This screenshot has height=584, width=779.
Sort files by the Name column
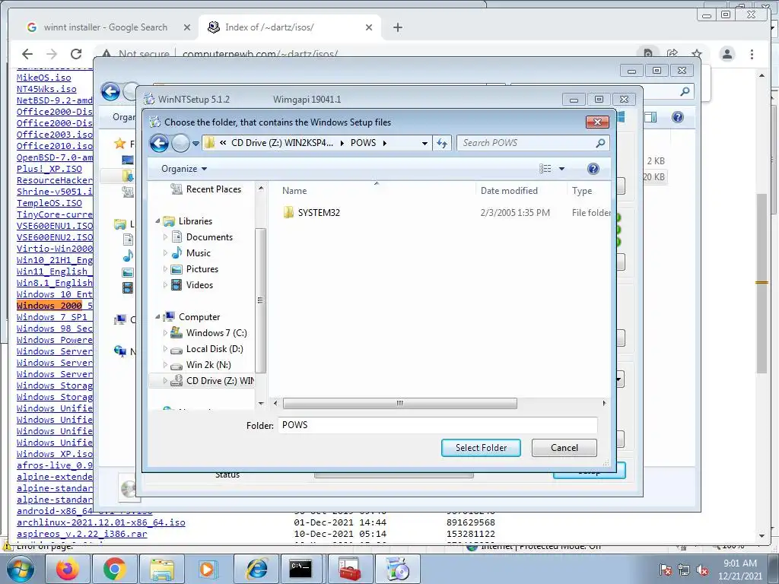point(294,191)
